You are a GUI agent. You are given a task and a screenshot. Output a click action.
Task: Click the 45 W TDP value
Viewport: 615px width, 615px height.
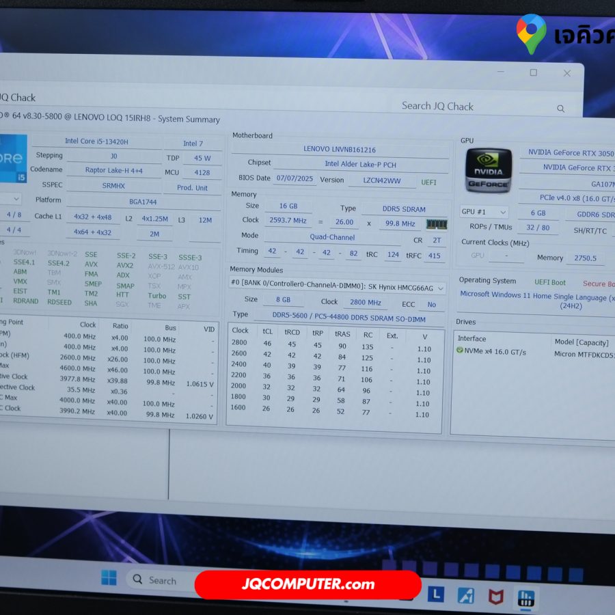pyautogui.click(x=202, y=159)
